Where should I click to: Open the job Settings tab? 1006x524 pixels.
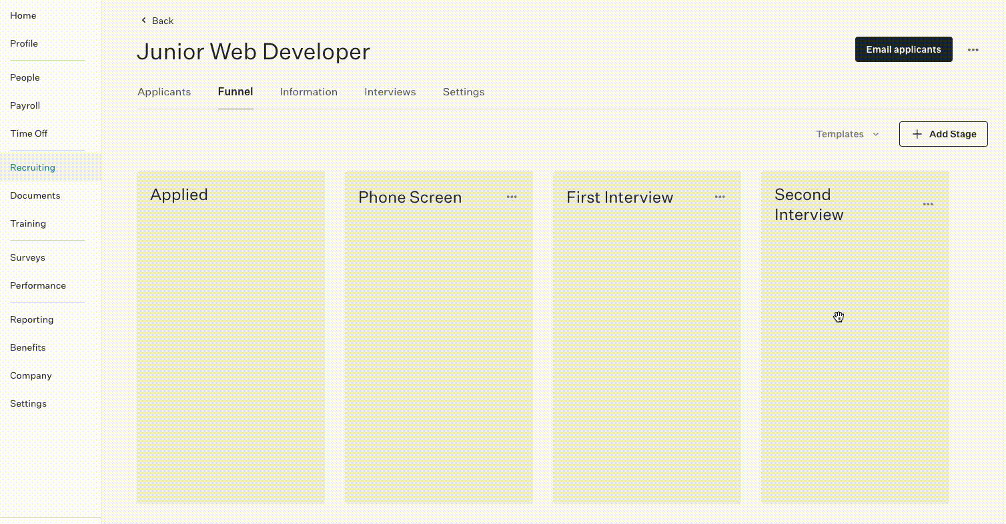(464, 92)
